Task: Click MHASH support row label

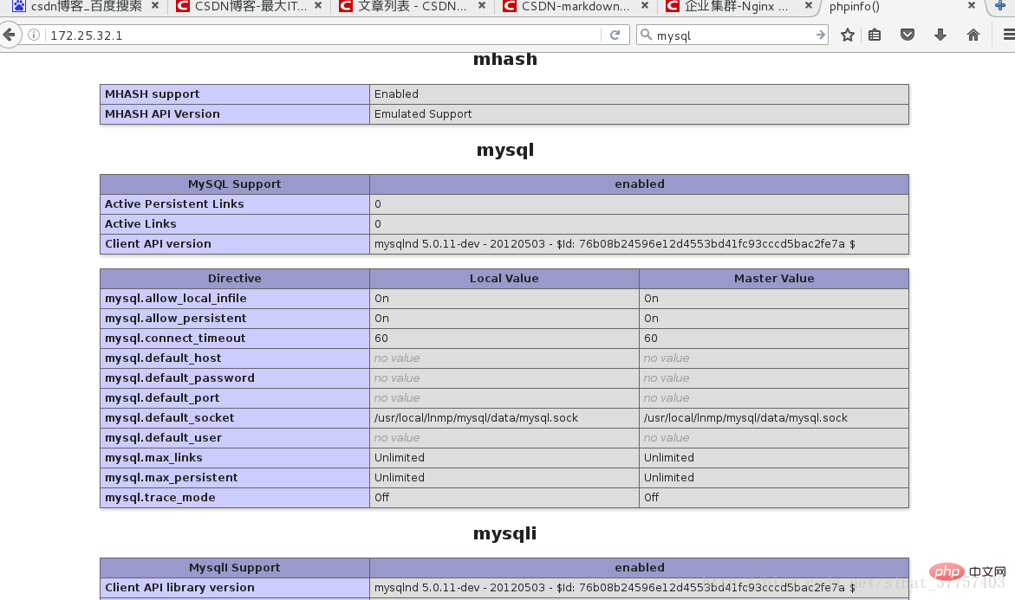Action: pos(153,94)
